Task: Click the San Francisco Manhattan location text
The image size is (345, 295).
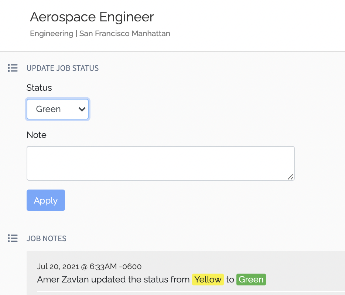Action: tap(125, 34)
